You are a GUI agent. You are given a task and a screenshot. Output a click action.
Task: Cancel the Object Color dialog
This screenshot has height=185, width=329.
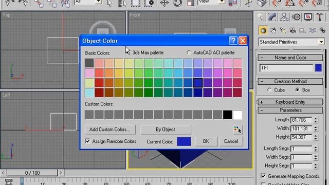point(231,141)
